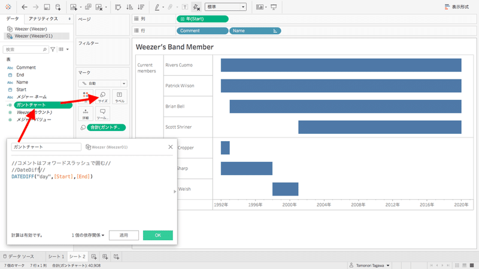Open the 標準 fit dropdown
The height and width of the screenshot is (269, 479).
coord(226,7)
